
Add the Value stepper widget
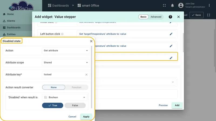(177, 105)
